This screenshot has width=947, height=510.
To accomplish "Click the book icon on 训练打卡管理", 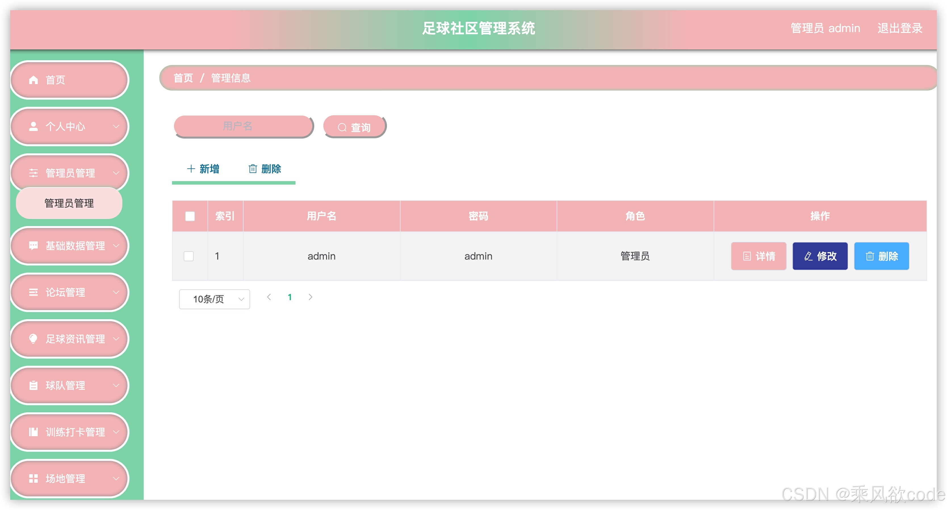I will (33, 432).
